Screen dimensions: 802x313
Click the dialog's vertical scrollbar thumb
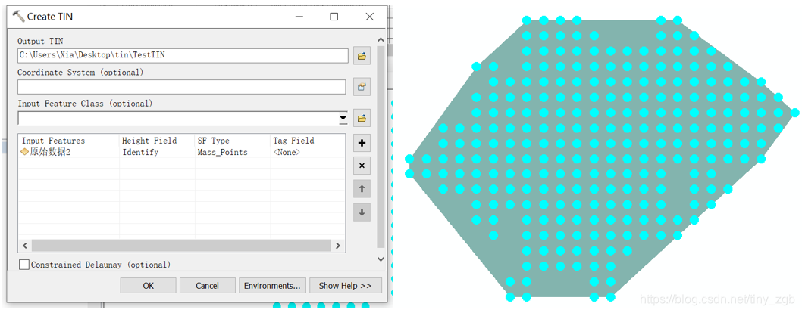pos(381,147)
